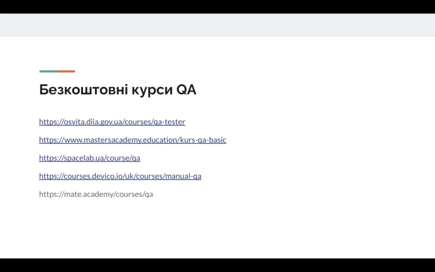This screenshot has width=435, height=272.
Task: Click the slide heading 'Безкоштовні курси QA'
Action: coord(118,90)
